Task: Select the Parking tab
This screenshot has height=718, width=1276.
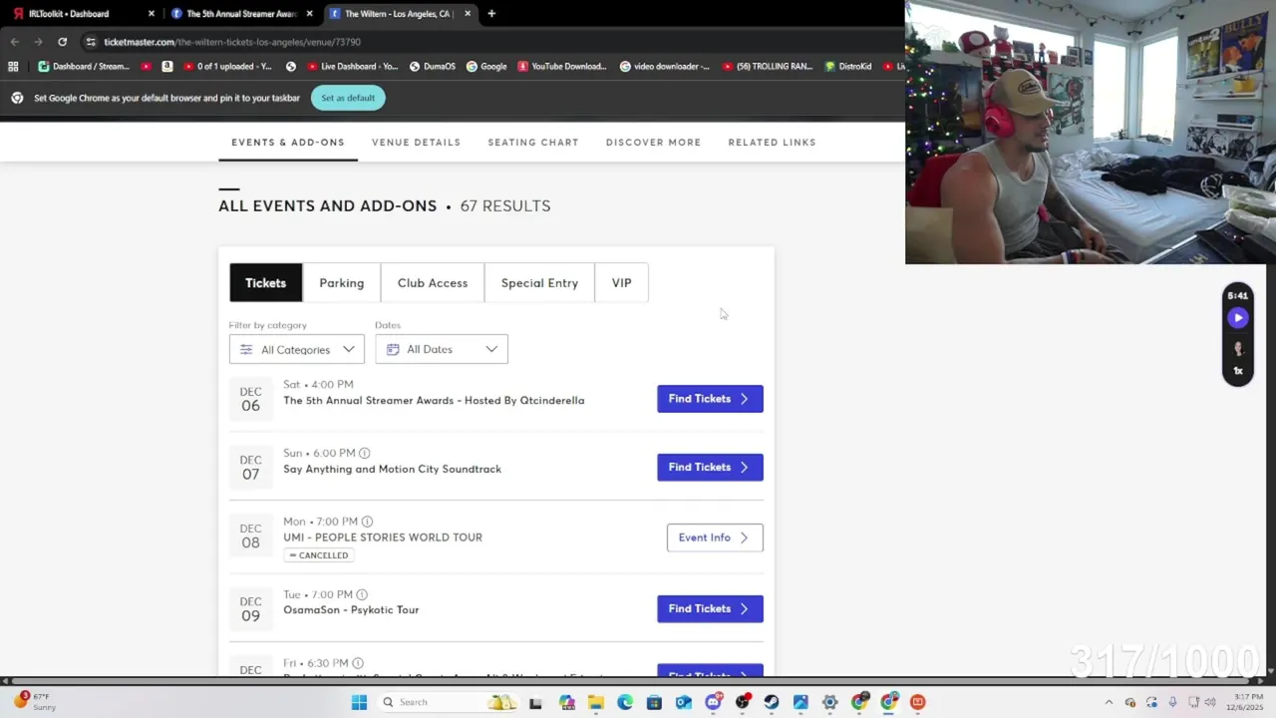Action: click(x=342, y=283)
